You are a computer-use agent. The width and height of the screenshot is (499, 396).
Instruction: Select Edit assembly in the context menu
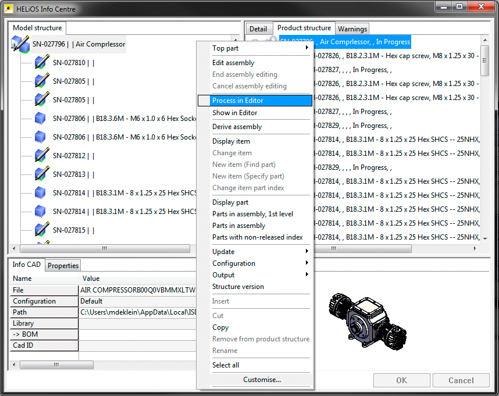click(233, 63)
